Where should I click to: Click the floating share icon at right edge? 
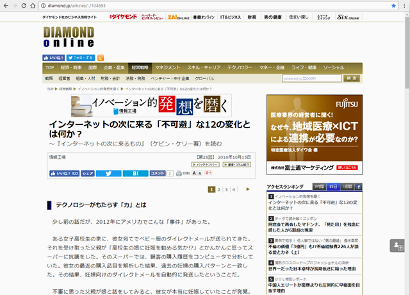[x=397, y=246]
